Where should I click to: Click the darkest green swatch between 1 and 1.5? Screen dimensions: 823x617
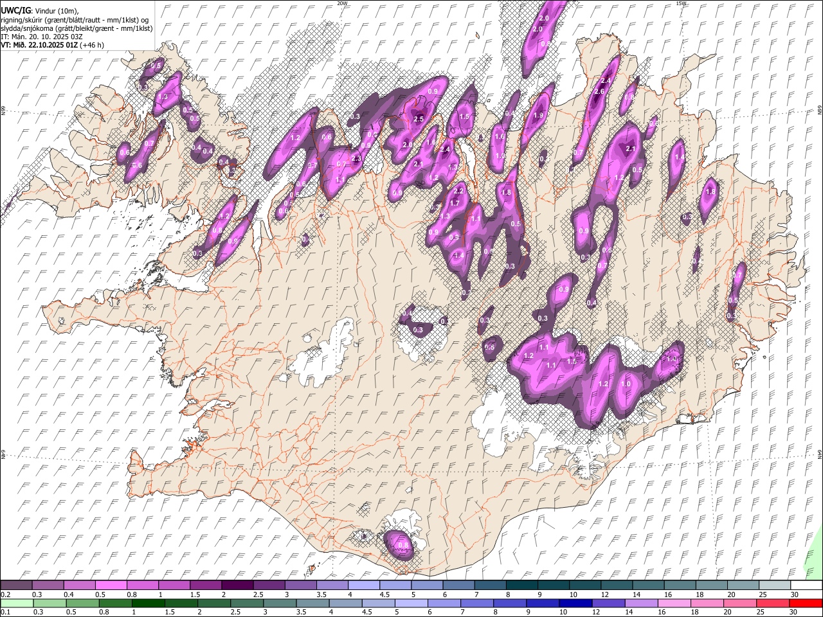click(148, 603)
